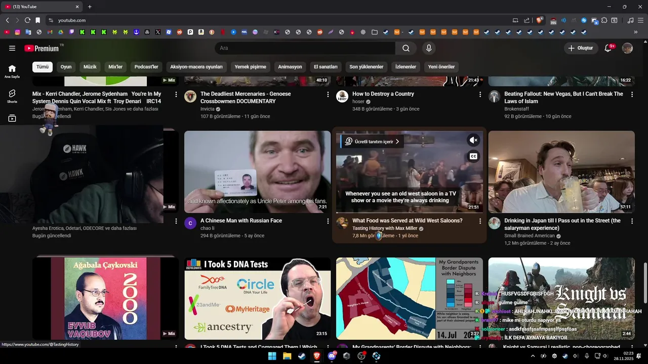648x364 pixels.
Task: Open Tasting History with Max Miller channel
Action: [x=385, y=229]
